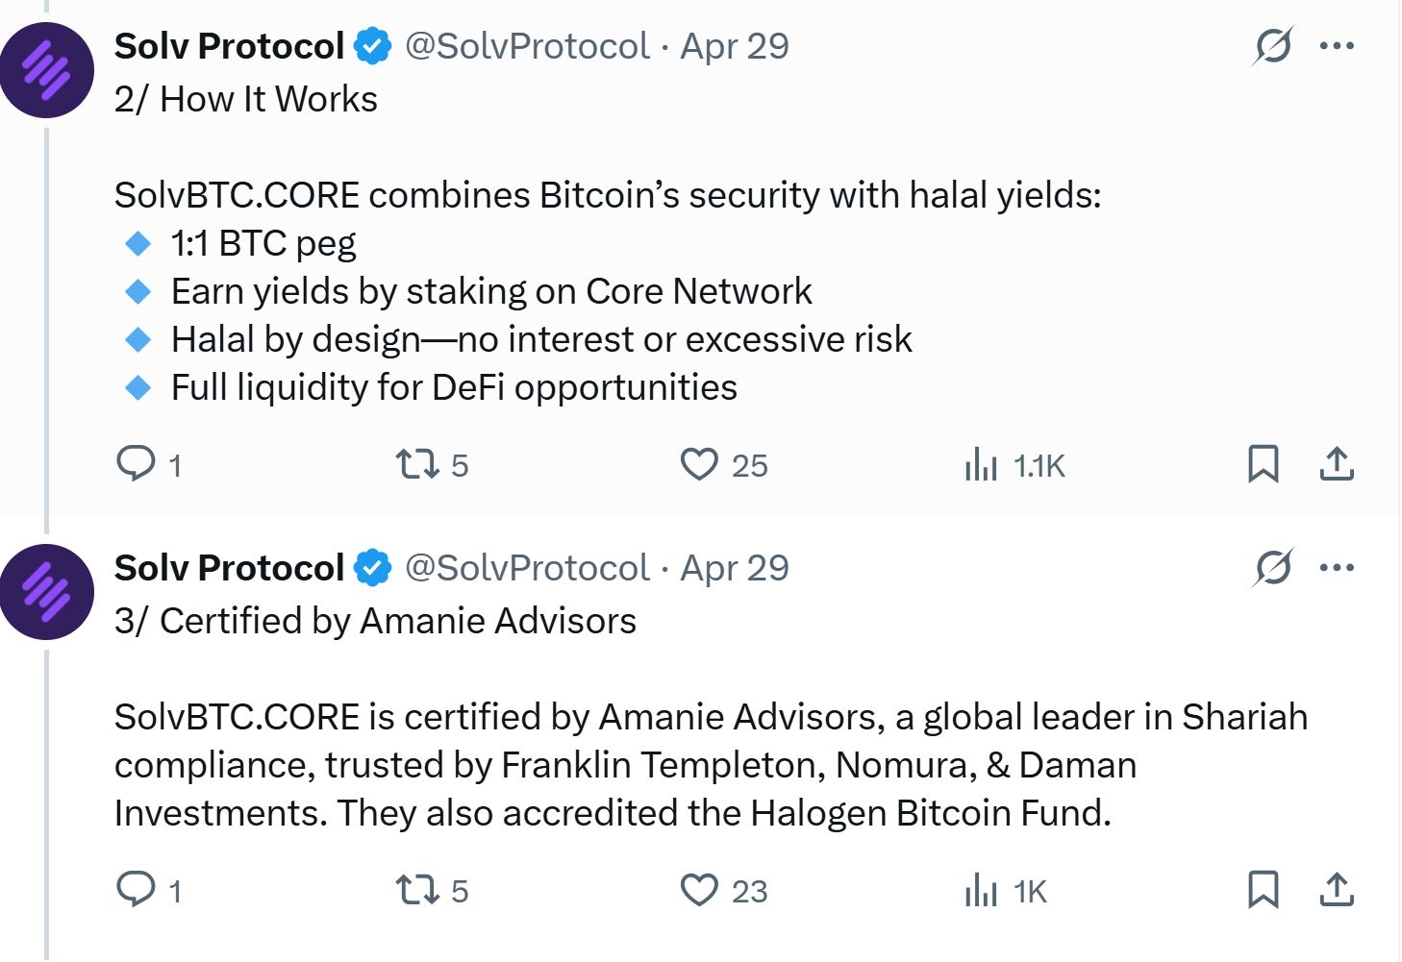The height and width of the screenshot is (962, 1402).
Task: Click the reply icon on the How It Works tweet
Action: tap(136, 464)
